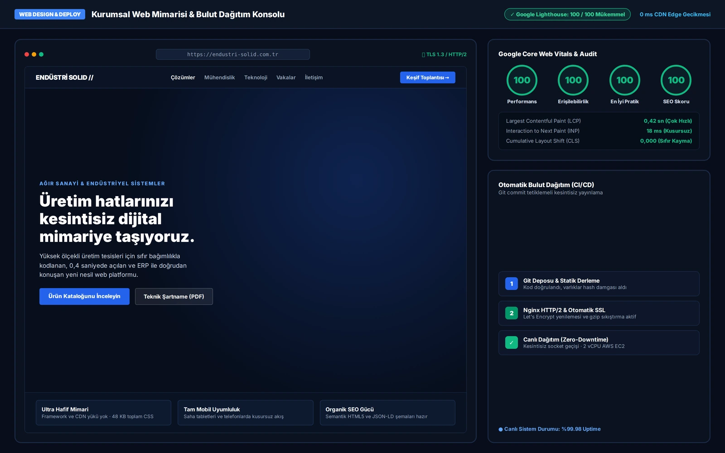Click the Performans 100 score ring

[x=522, y=80]
